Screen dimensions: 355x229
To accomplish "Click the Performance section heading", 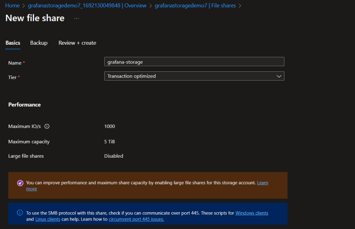I will [x=24, y=105].
